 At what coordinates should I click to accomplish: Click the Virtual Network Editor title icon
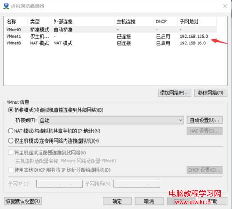point(6,6)
